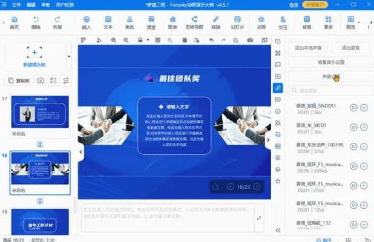The image size is (374, 242).
Task: Collapse the right panel arrow by canvas
Action: pos(268,140)
